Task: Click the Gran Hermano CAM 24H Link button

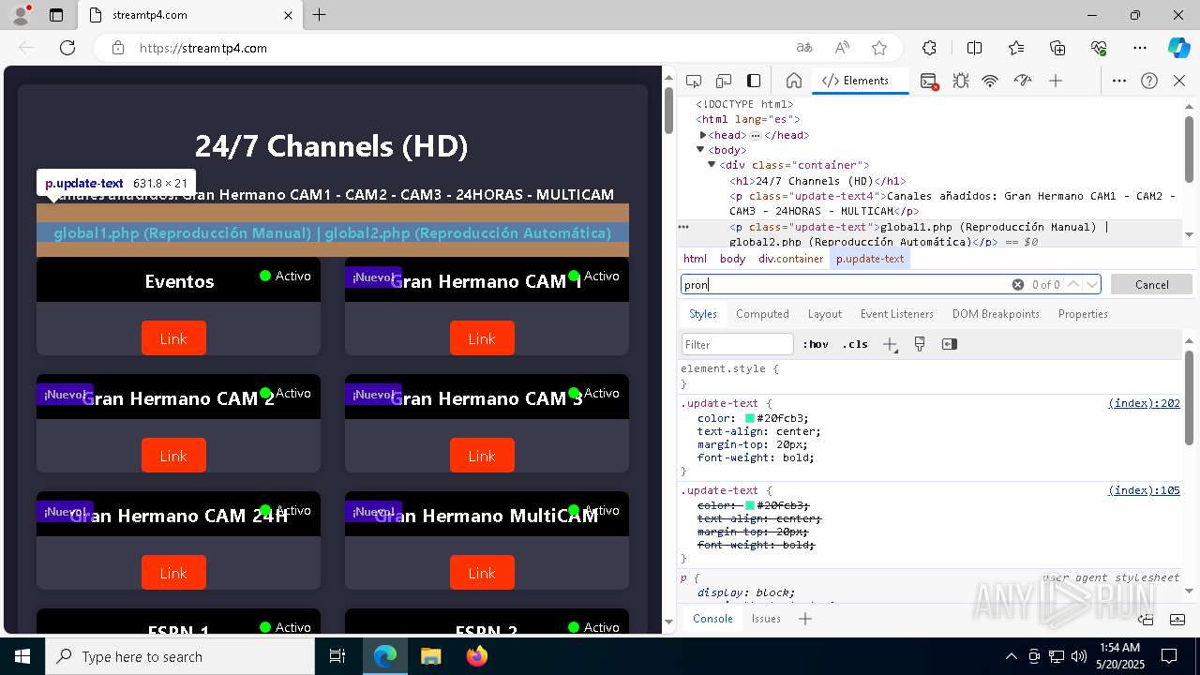Action: pos(173,573)
